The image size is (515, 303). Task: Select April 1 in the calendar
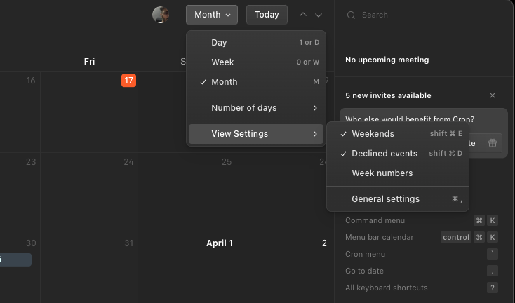[x=220, y=243]
